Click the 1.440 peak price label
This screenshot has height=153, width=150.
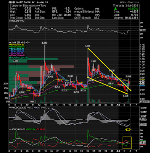pyautogui.click(x=44, y=43)
